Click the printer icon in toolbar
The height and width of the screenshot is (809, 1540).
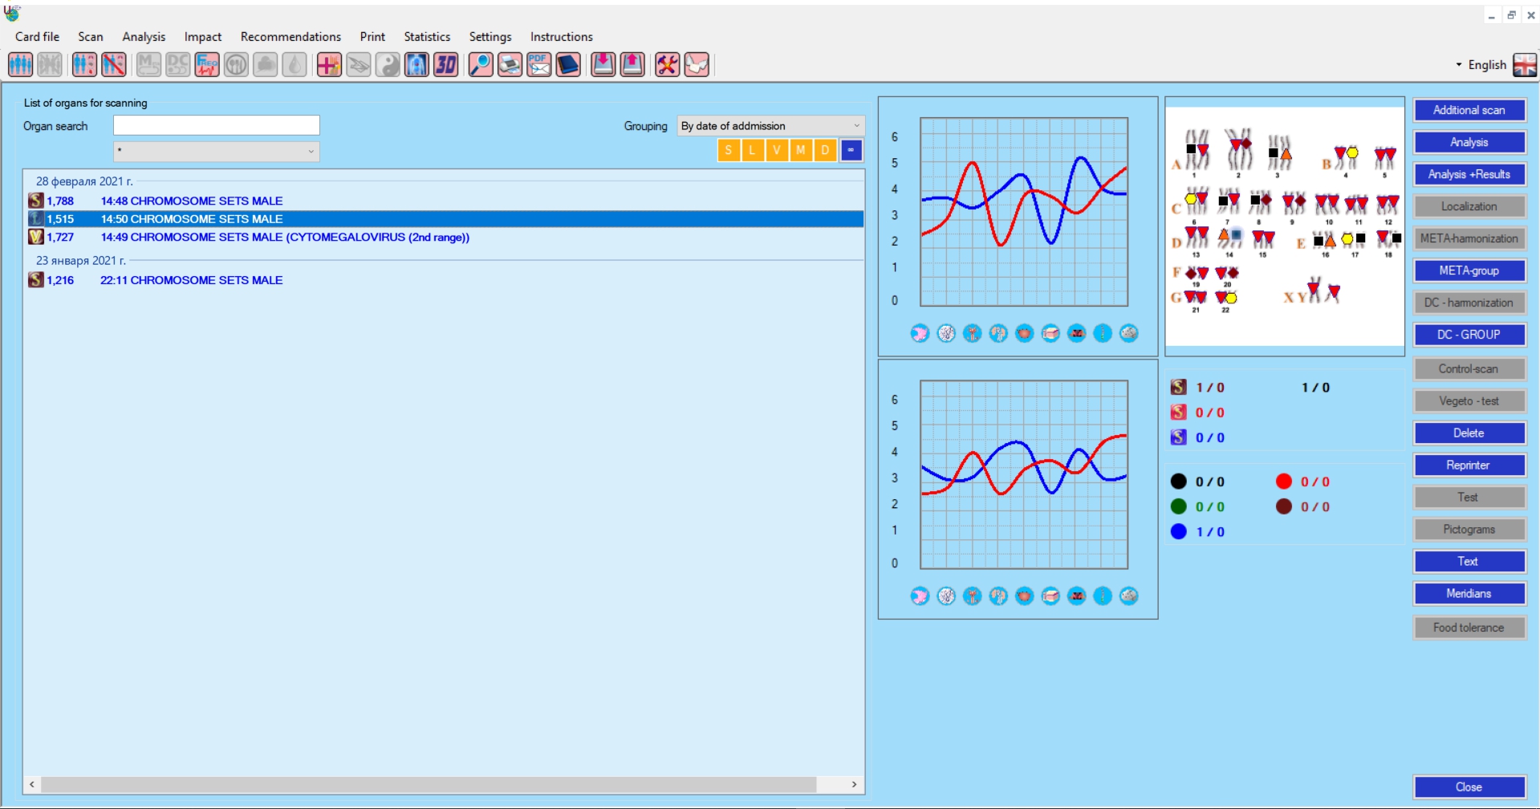pos(510,64)
